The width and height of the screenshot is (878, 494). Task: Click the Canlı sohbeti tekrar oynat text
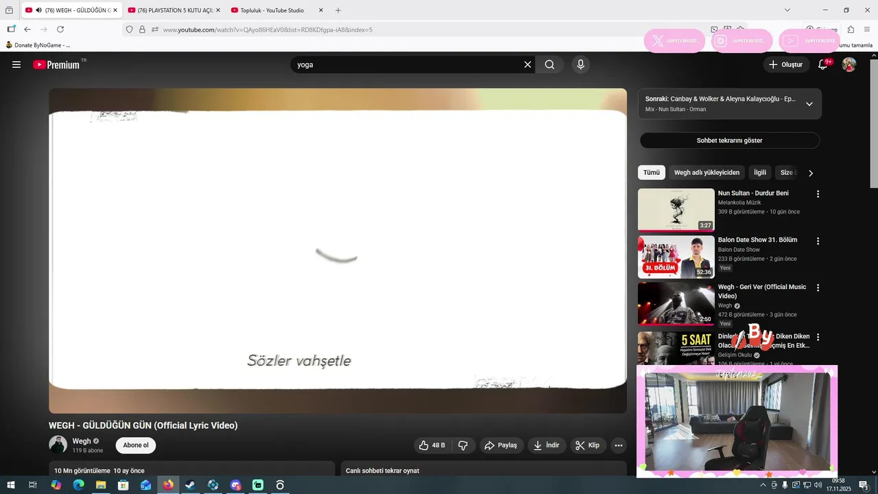[382, 471]
